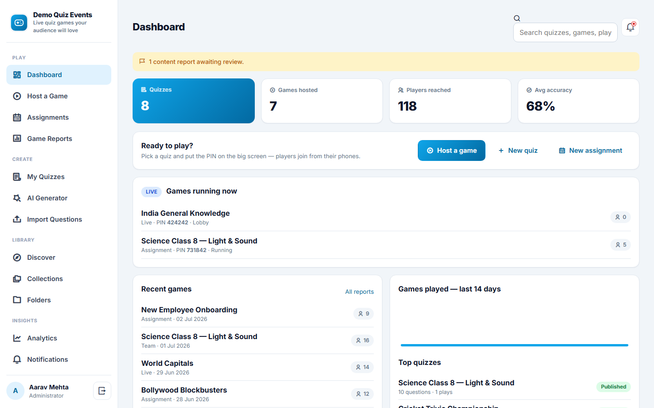Click the logout icon beside Aarav Mehta
The height and width of the screenshot is (408, 654).
point(102,391)
